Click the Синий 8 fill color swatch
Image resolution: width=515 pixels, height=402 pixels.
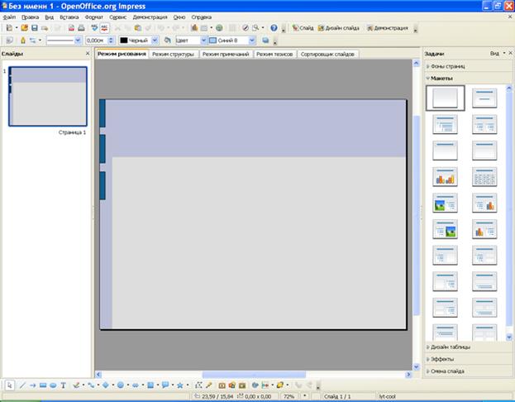pos(212,41)
